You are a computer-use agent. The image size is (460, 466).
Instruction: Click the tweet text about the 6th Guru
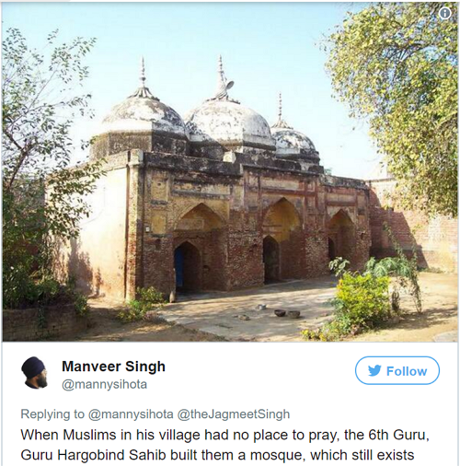(224, 435)
